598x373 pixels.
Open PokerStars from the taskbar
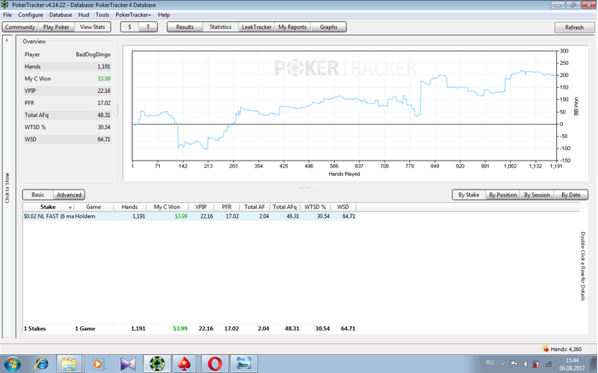[185, 364]
